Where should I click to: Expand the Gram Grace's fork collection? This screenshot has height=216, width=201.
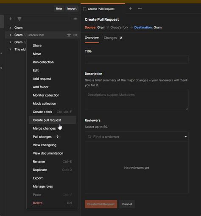pyautogui.click(x=10, y=35)
